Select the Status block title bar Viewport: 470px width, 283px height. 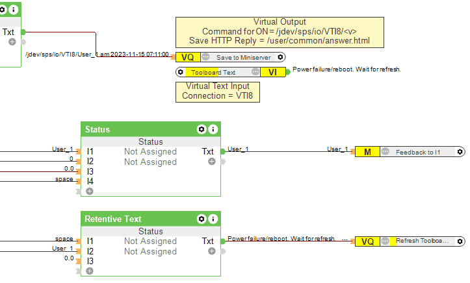pyautogui.click(x=137, y=130)
